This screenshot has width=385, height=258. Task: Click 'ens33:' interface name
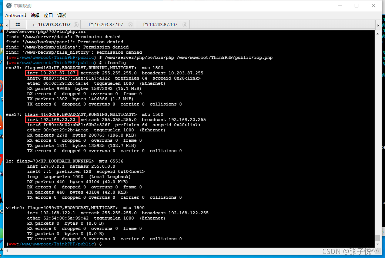[14, 68]
